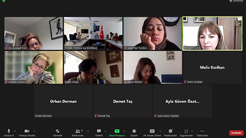
Task: Open the Katılımcılar participants panel
Action: [x=77, y=131]
